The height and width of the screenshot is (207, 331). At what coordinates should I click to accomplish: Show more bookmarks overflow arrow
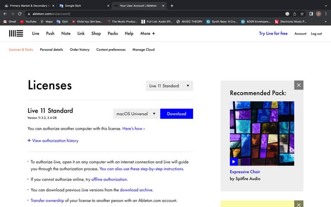pos(325,22)
